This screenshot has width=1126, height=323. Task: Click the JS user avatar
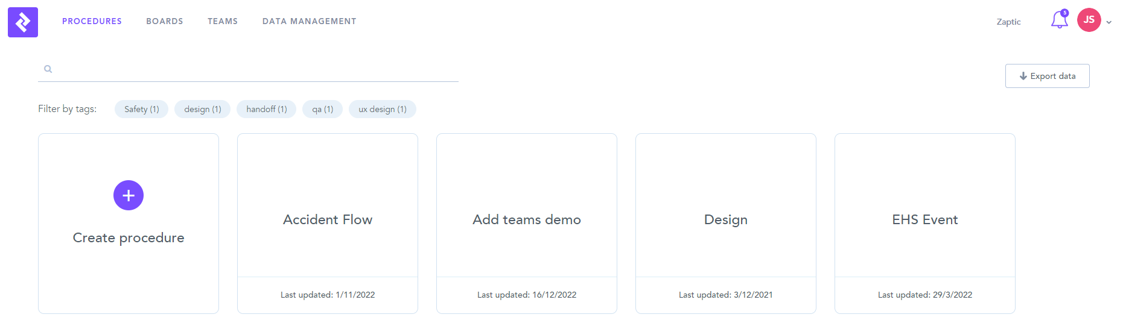point(1089,20)
